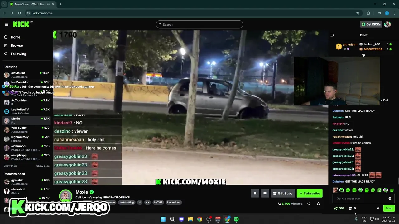Click the Subscribe button
The image size is (399, 224).
coord(310,193)
